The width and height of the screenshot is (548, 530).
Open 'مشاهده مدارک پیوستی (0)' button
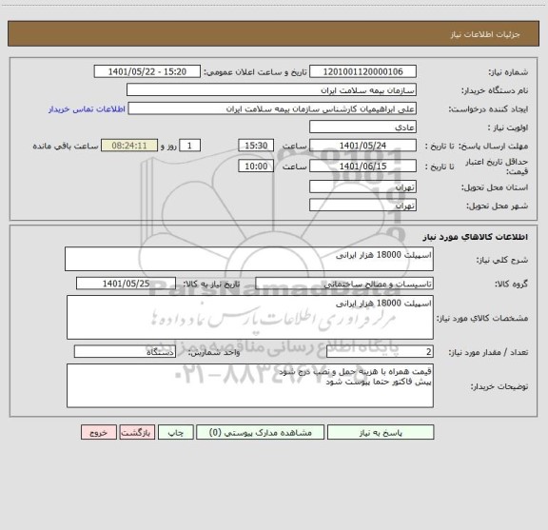tap(260, 432)
